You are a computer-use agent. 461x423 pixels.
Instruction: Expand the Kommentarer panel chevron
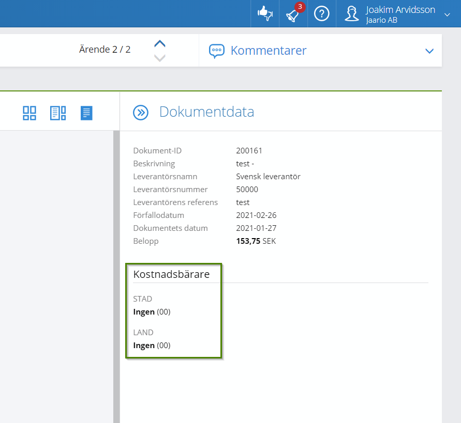pos(429,51)
